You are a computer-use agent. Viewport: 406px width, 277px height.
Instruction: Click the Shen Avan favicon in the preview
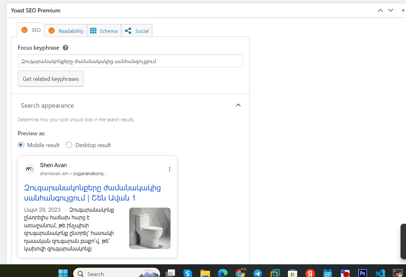30,169
